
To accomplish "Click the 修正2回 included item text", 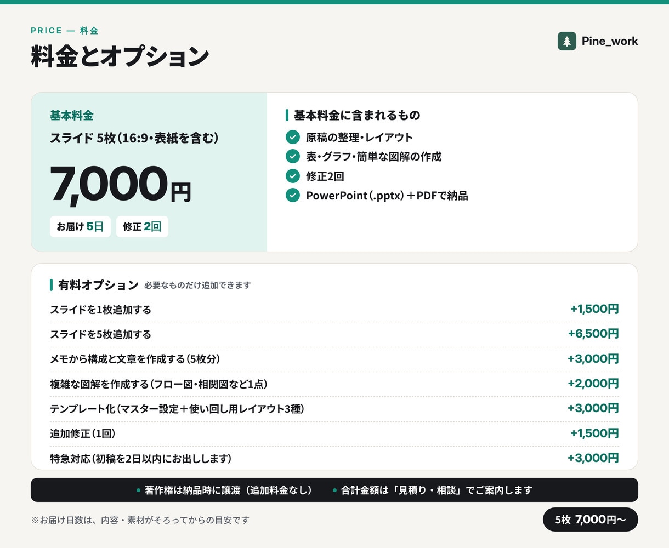I will pos(325,176).
